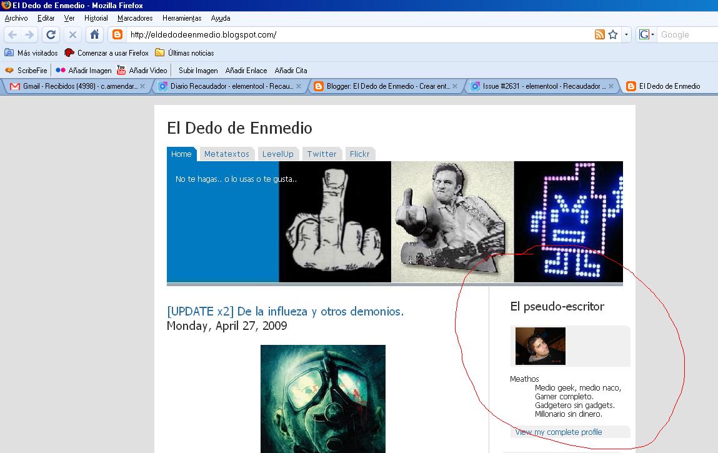
Task: Open the Marcadores menu
Action: tap(135, 18)
